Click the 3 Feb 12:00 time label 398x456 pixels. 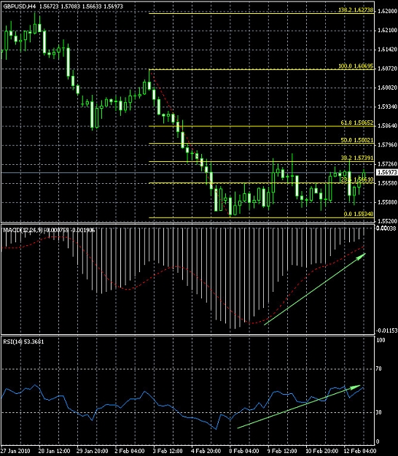tap(168, 451)
